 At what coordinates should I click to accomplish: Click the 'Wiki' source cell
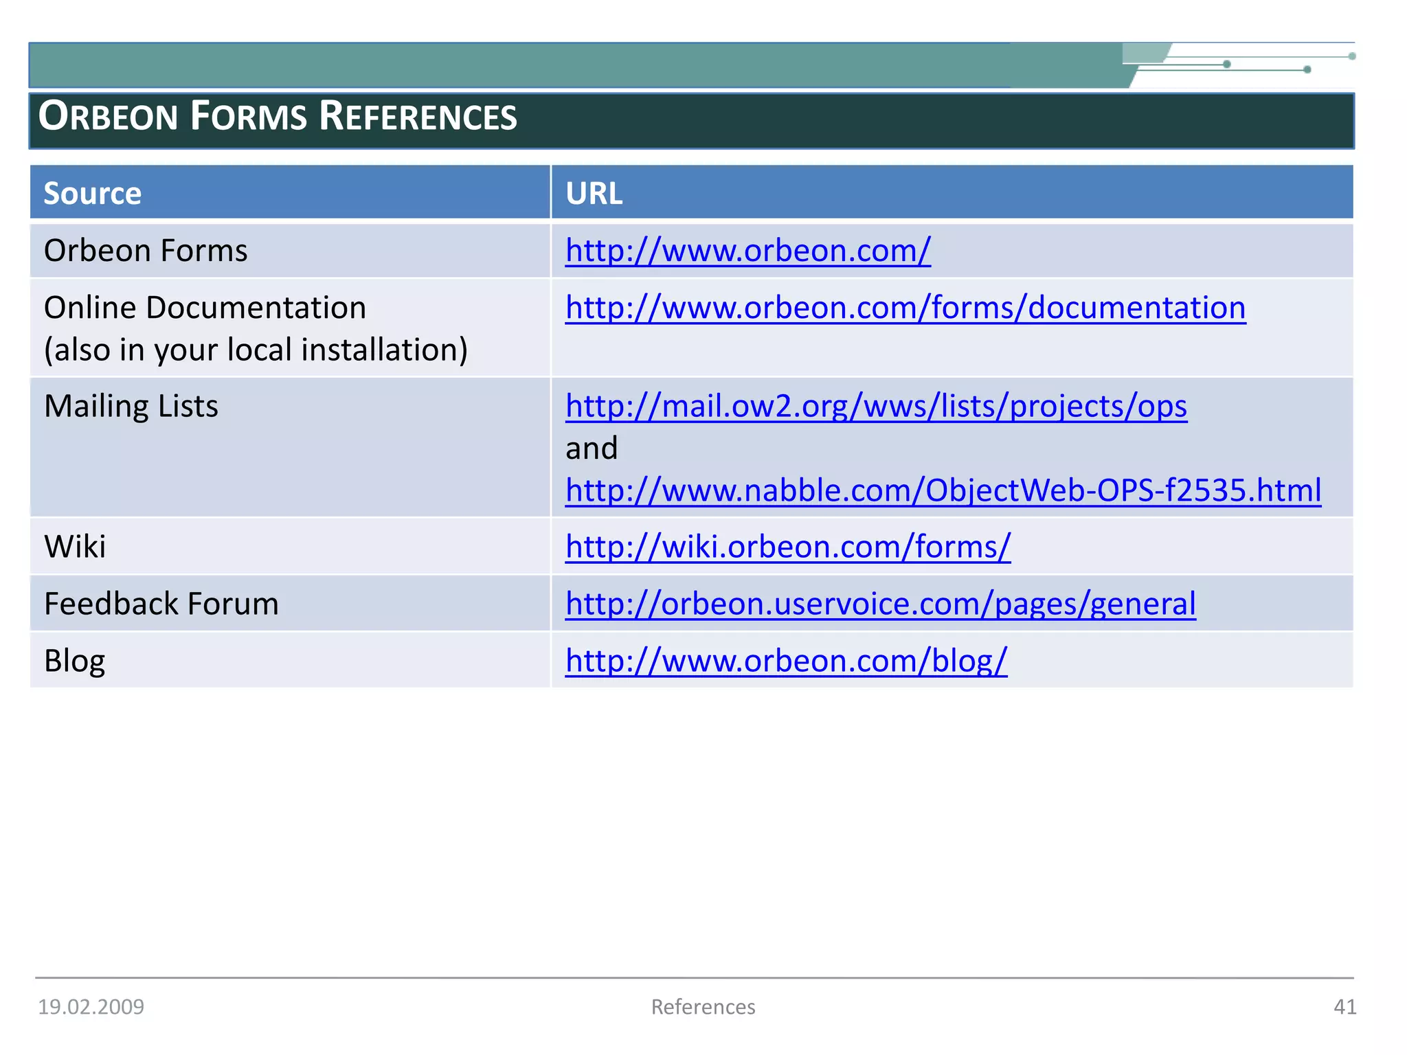[290, 547]
